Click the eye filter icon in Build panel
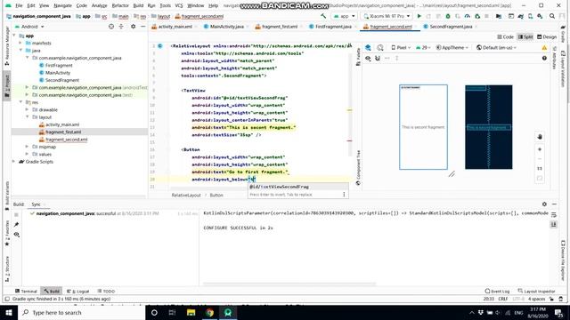The height and width of the screenshot is (320, 570). coord(16,235)
